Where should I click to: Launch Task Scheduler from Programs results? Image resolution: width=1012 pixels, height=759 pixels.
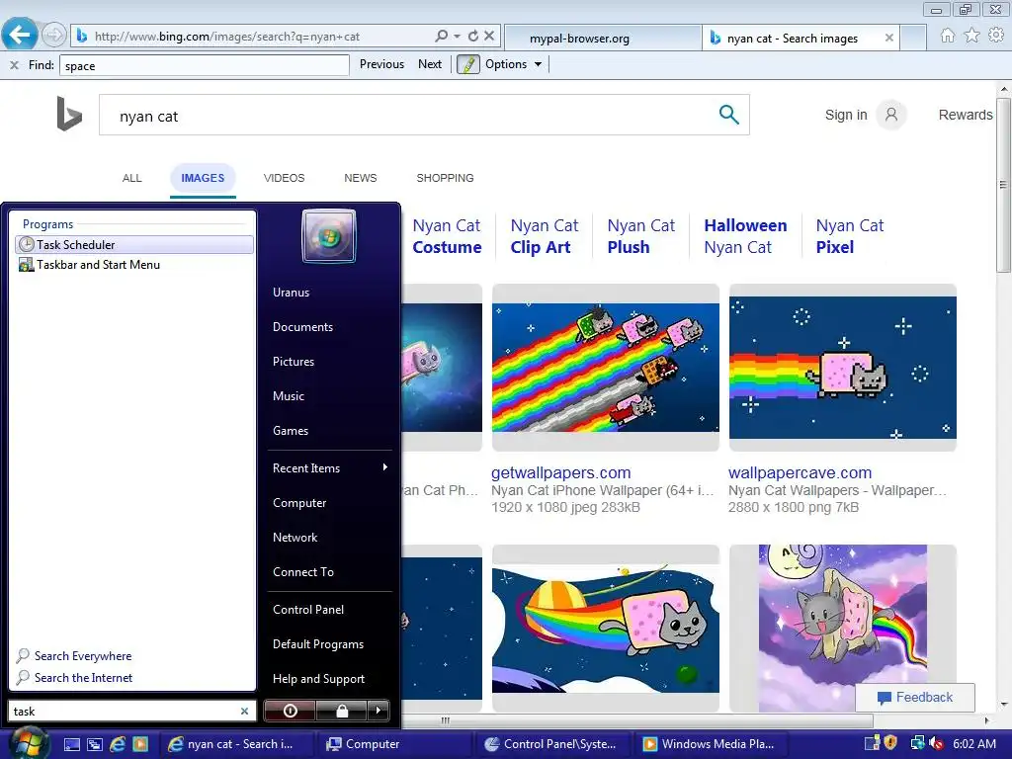click(x=134, y=245)
